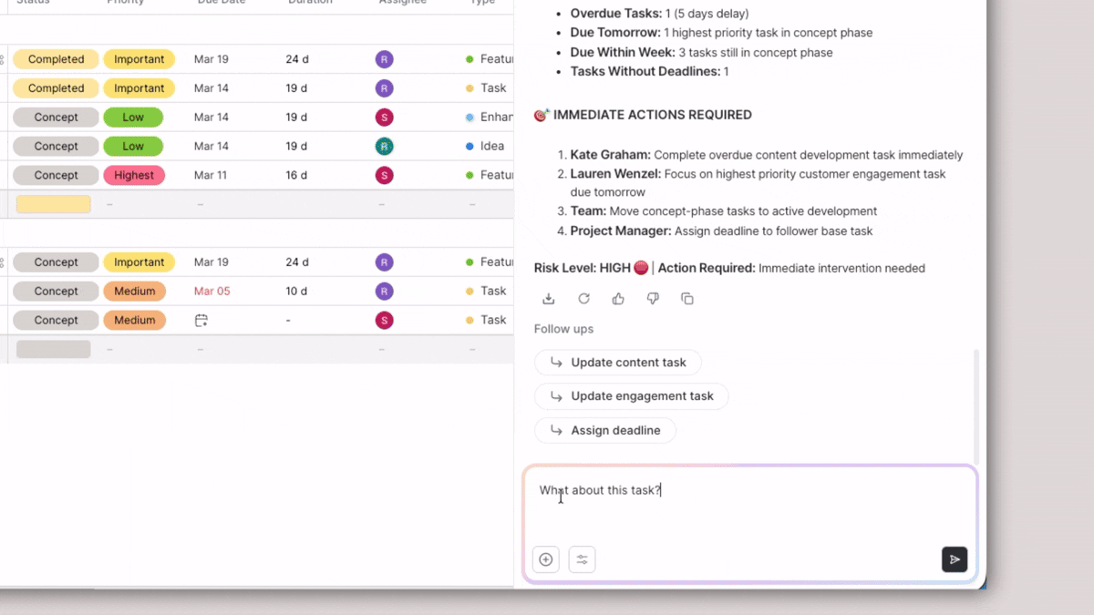Image resolution: width=1094 pixels, height=615 pixels.
Task: Set due date via calendar icon
Action: coord(201,321)
